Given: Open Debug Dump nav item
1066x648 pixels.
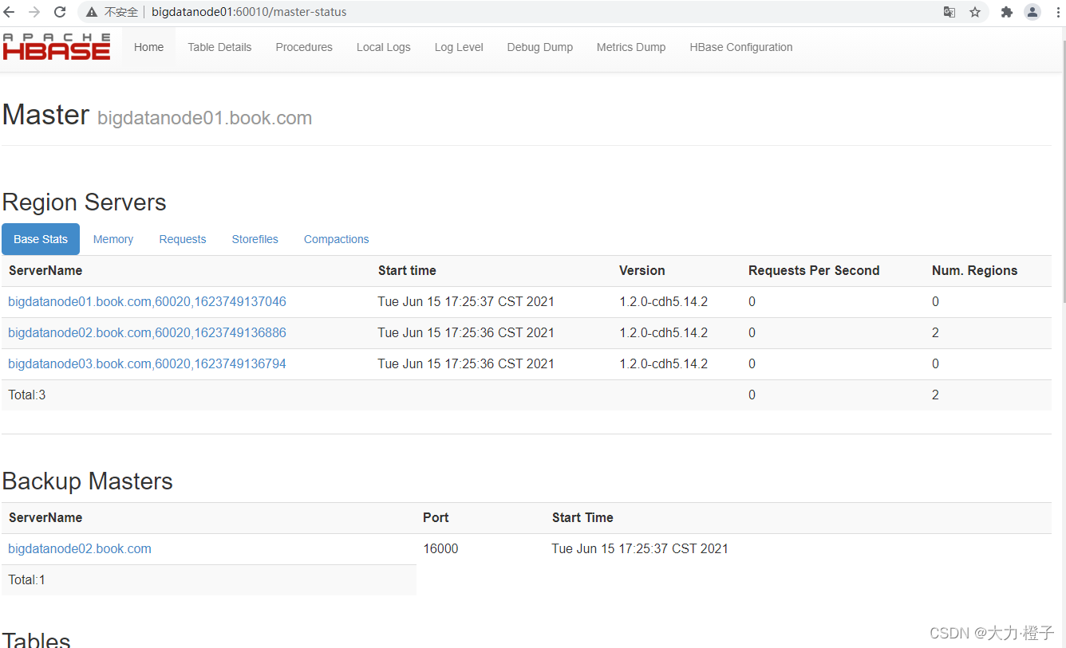Looking at the screenshot, I should (540, 47).
